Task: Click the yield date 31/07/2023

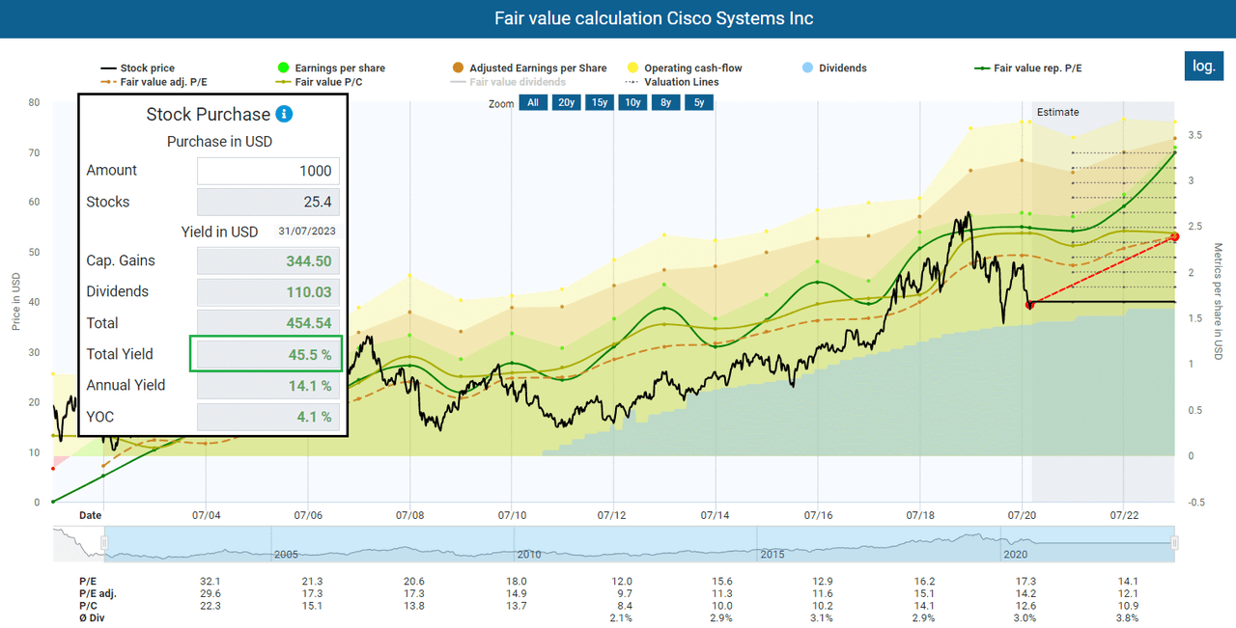Action: [306, 232]
